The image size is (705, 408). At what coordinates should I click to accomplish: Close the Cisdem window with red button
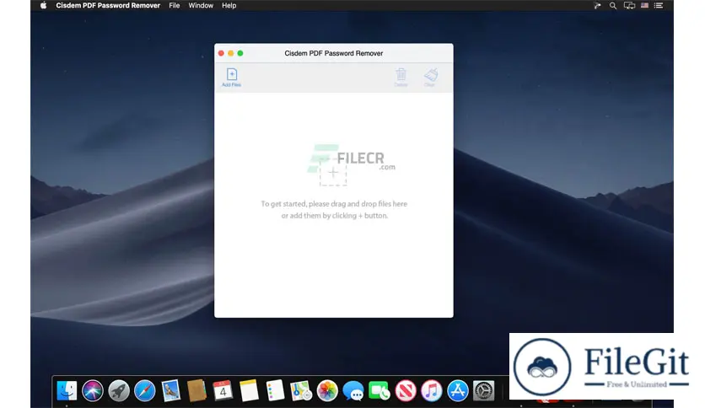[x=221, y=53]
